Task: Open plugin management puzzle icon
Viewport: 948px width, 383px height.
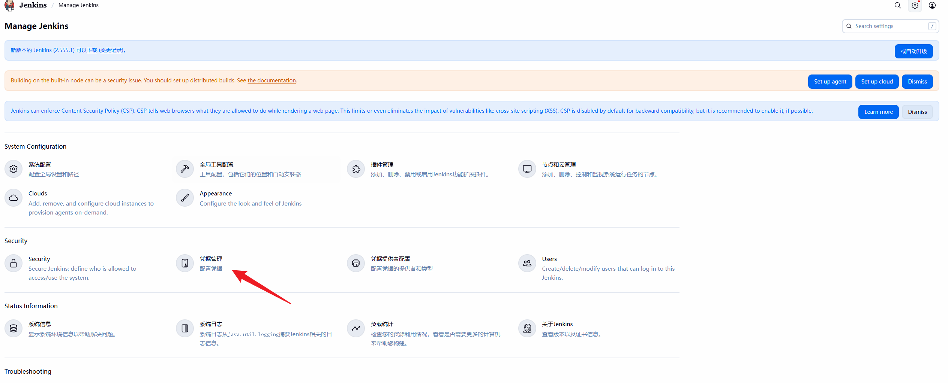Action: click(x=356, y=169)
